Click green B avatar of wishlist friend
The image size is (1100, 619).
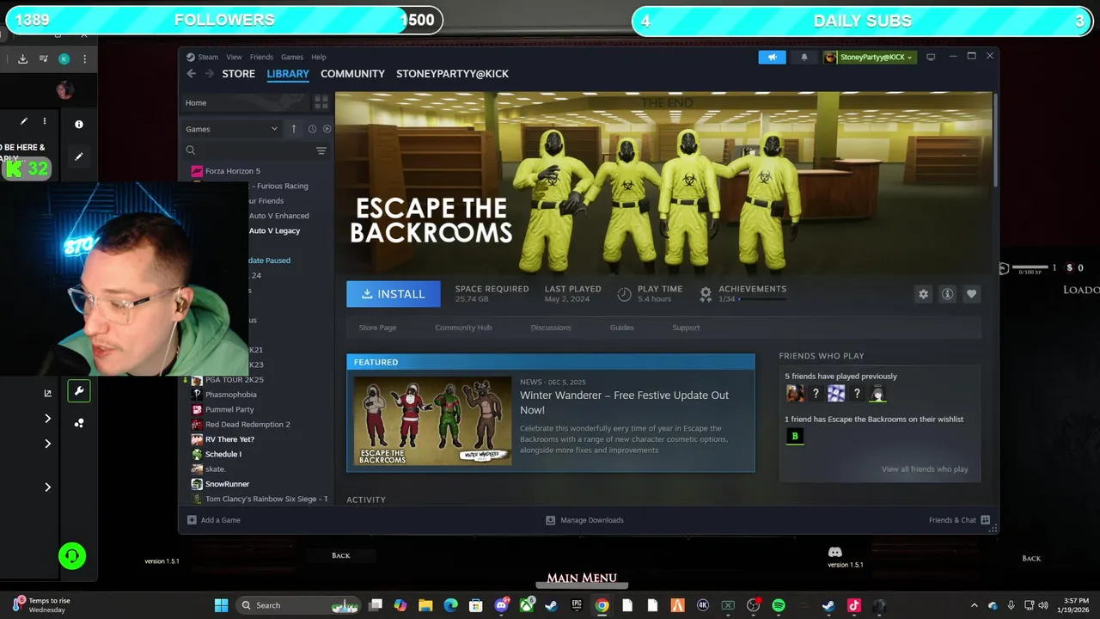794,437
